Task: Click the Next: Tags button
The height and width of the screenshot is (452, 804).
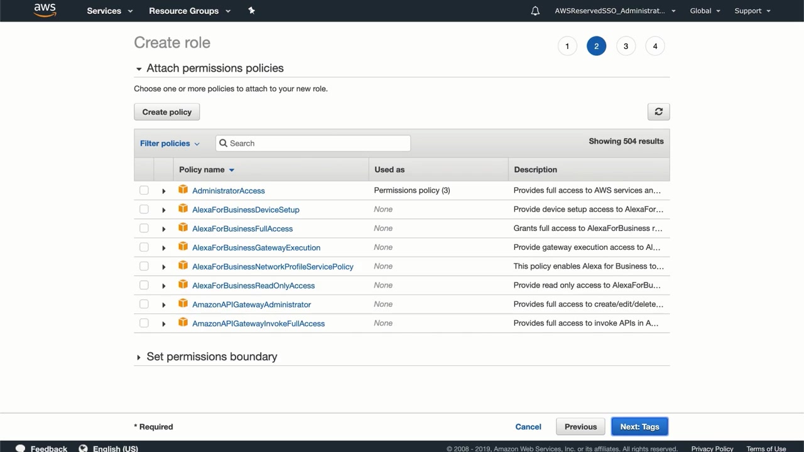Action: (x=639, y=427)
